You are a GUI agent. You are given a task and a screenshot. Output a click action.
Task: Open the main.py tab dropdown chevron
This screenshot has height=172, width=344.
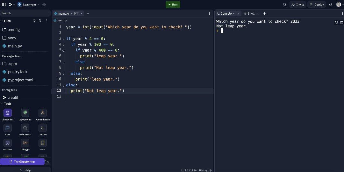pyautogui.click(x=71, y=13)
